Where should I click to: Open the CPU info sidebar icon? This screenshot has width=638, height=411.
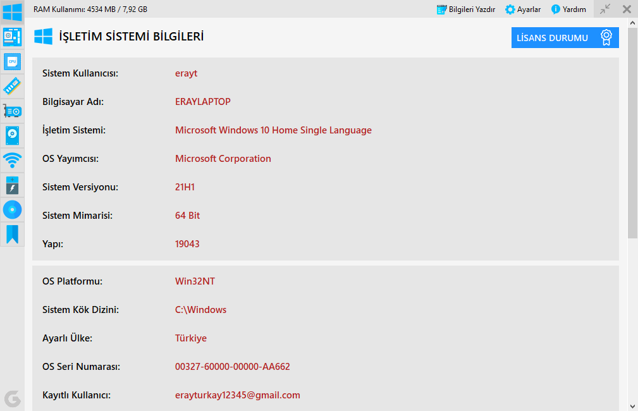[12, 62]
